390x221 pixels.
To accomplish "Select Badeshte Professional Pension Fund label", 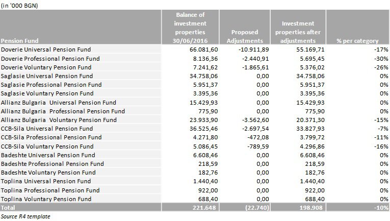I will [x=52, y=164].
